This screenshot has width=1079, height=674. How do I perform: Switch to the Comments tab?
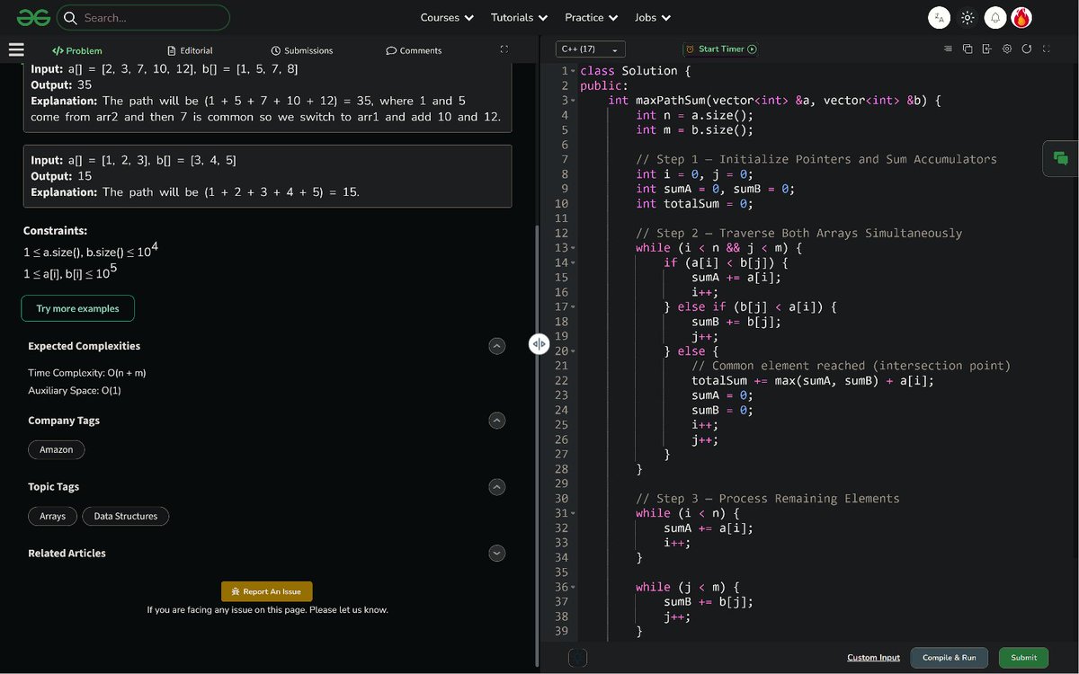click(414, 50)
